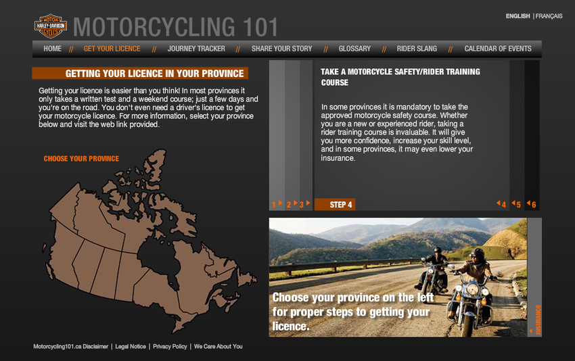Click the 4 arrow marker
The image size is (575, 361).
pos(501,204)
